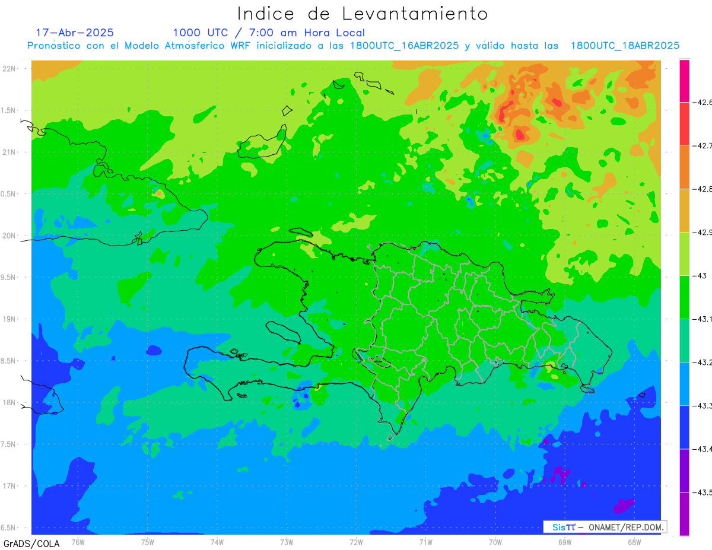Click the '-42.7' color scale value

(x=703, y=146)
